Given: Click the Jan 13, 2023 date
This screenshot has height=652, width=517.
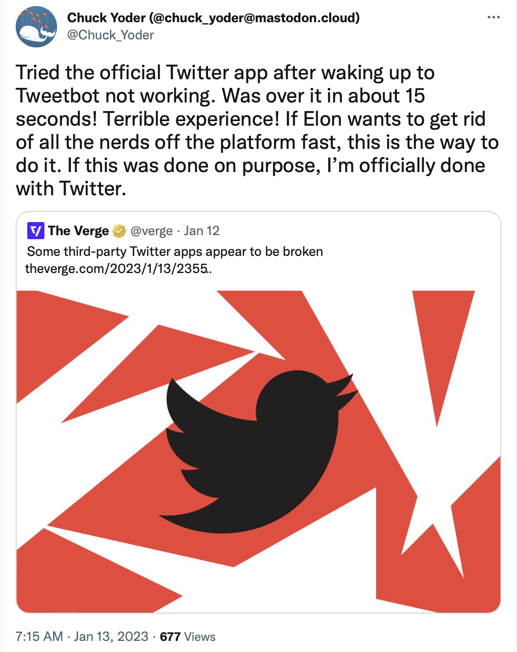Looking at the screenshot, I should [111, 636].
